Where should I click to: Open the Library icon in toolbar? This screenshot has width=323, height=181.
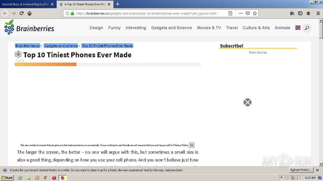point(292,13)
